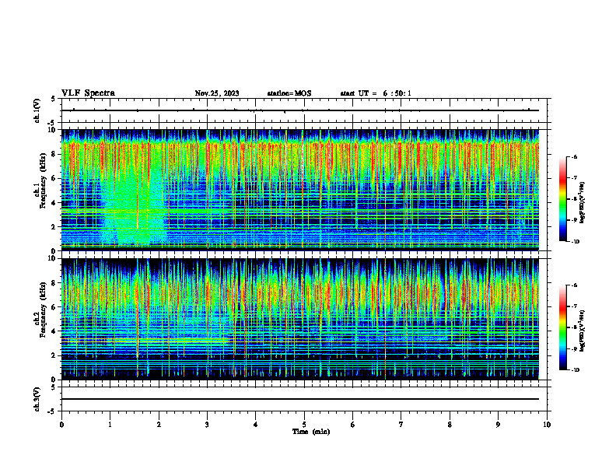616x476 pixels.
Task: Click the ch.1 spectrogram color scale bar
Action: 563,199
